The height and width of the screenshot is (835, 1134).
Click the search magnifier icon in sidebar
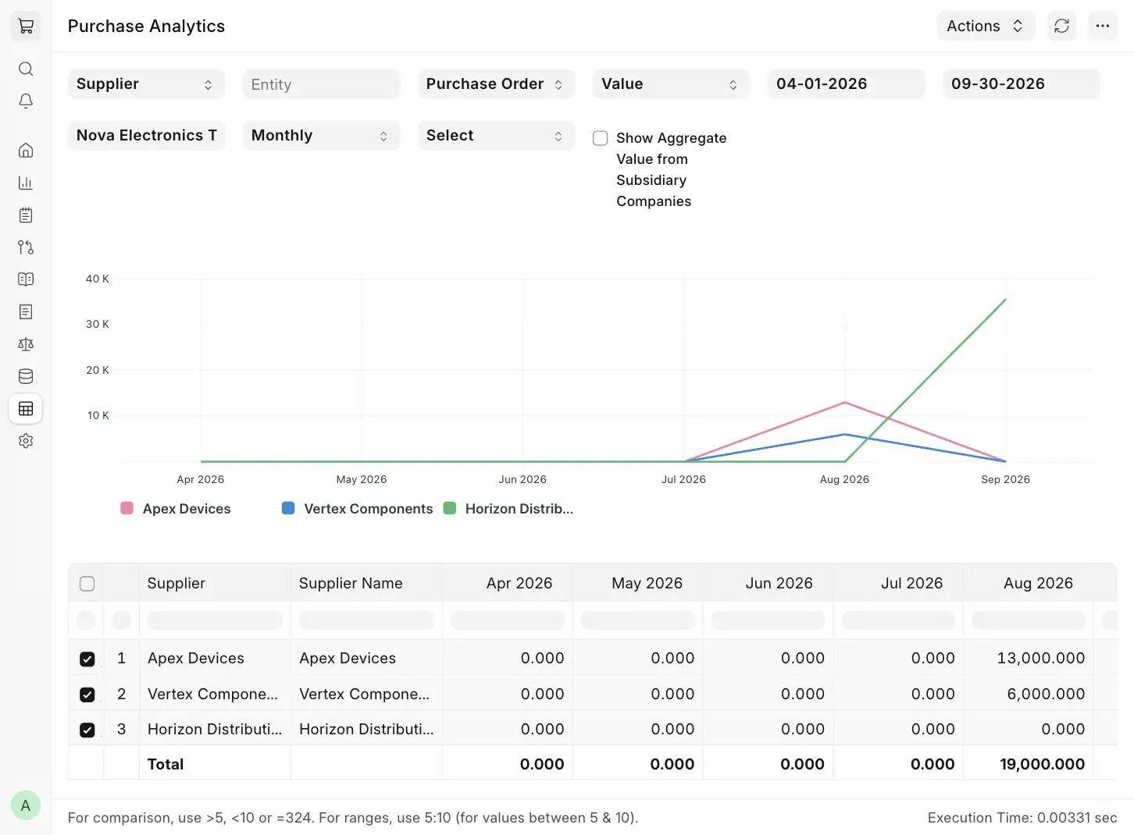pos(26,69)
